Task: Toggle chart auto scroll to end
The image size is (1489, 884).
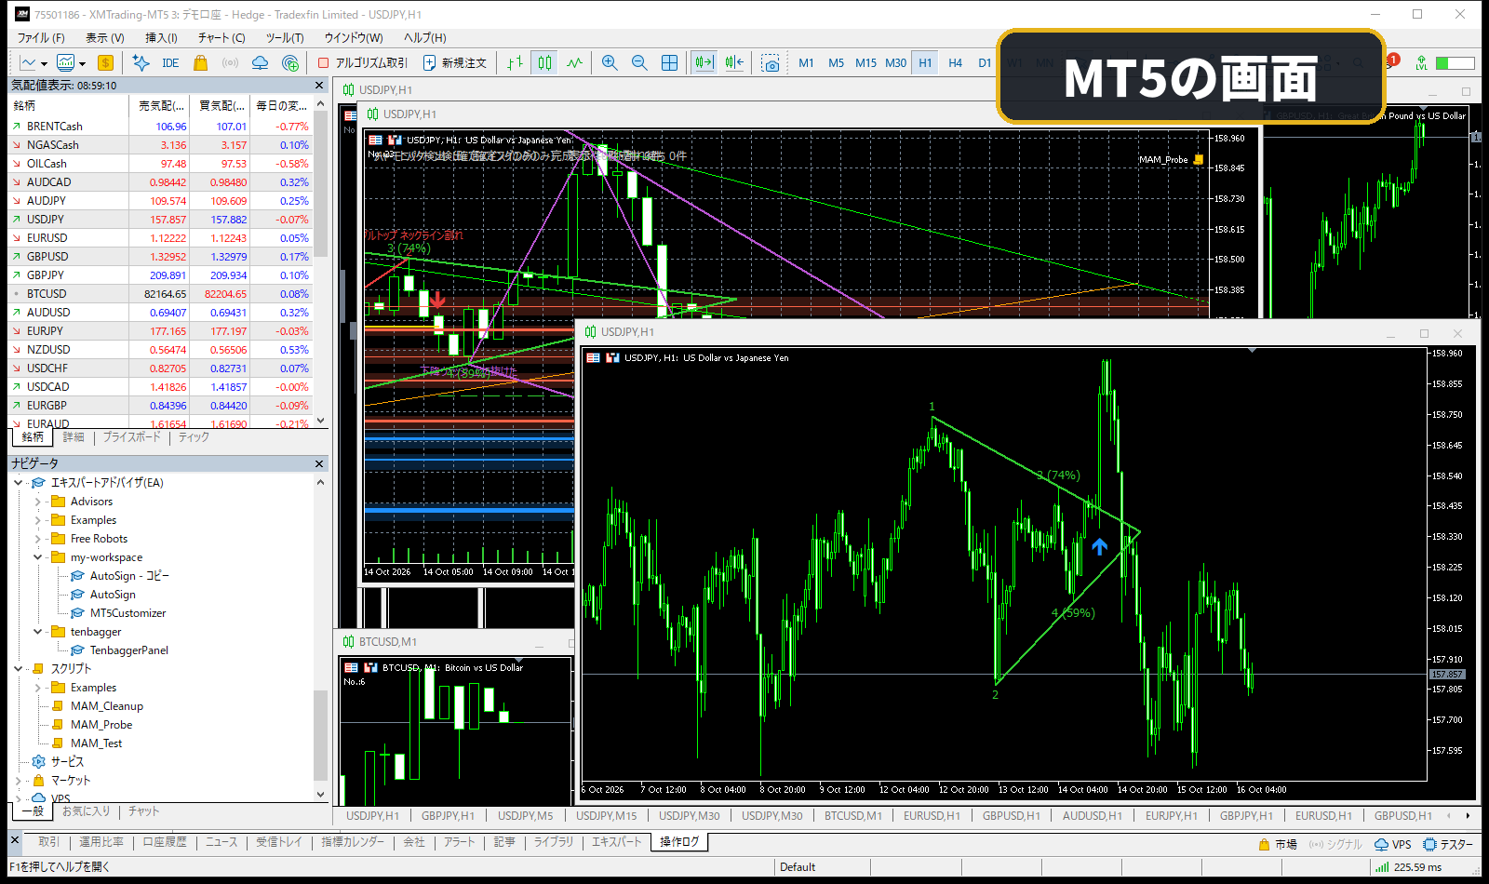Action: [704, 62]
